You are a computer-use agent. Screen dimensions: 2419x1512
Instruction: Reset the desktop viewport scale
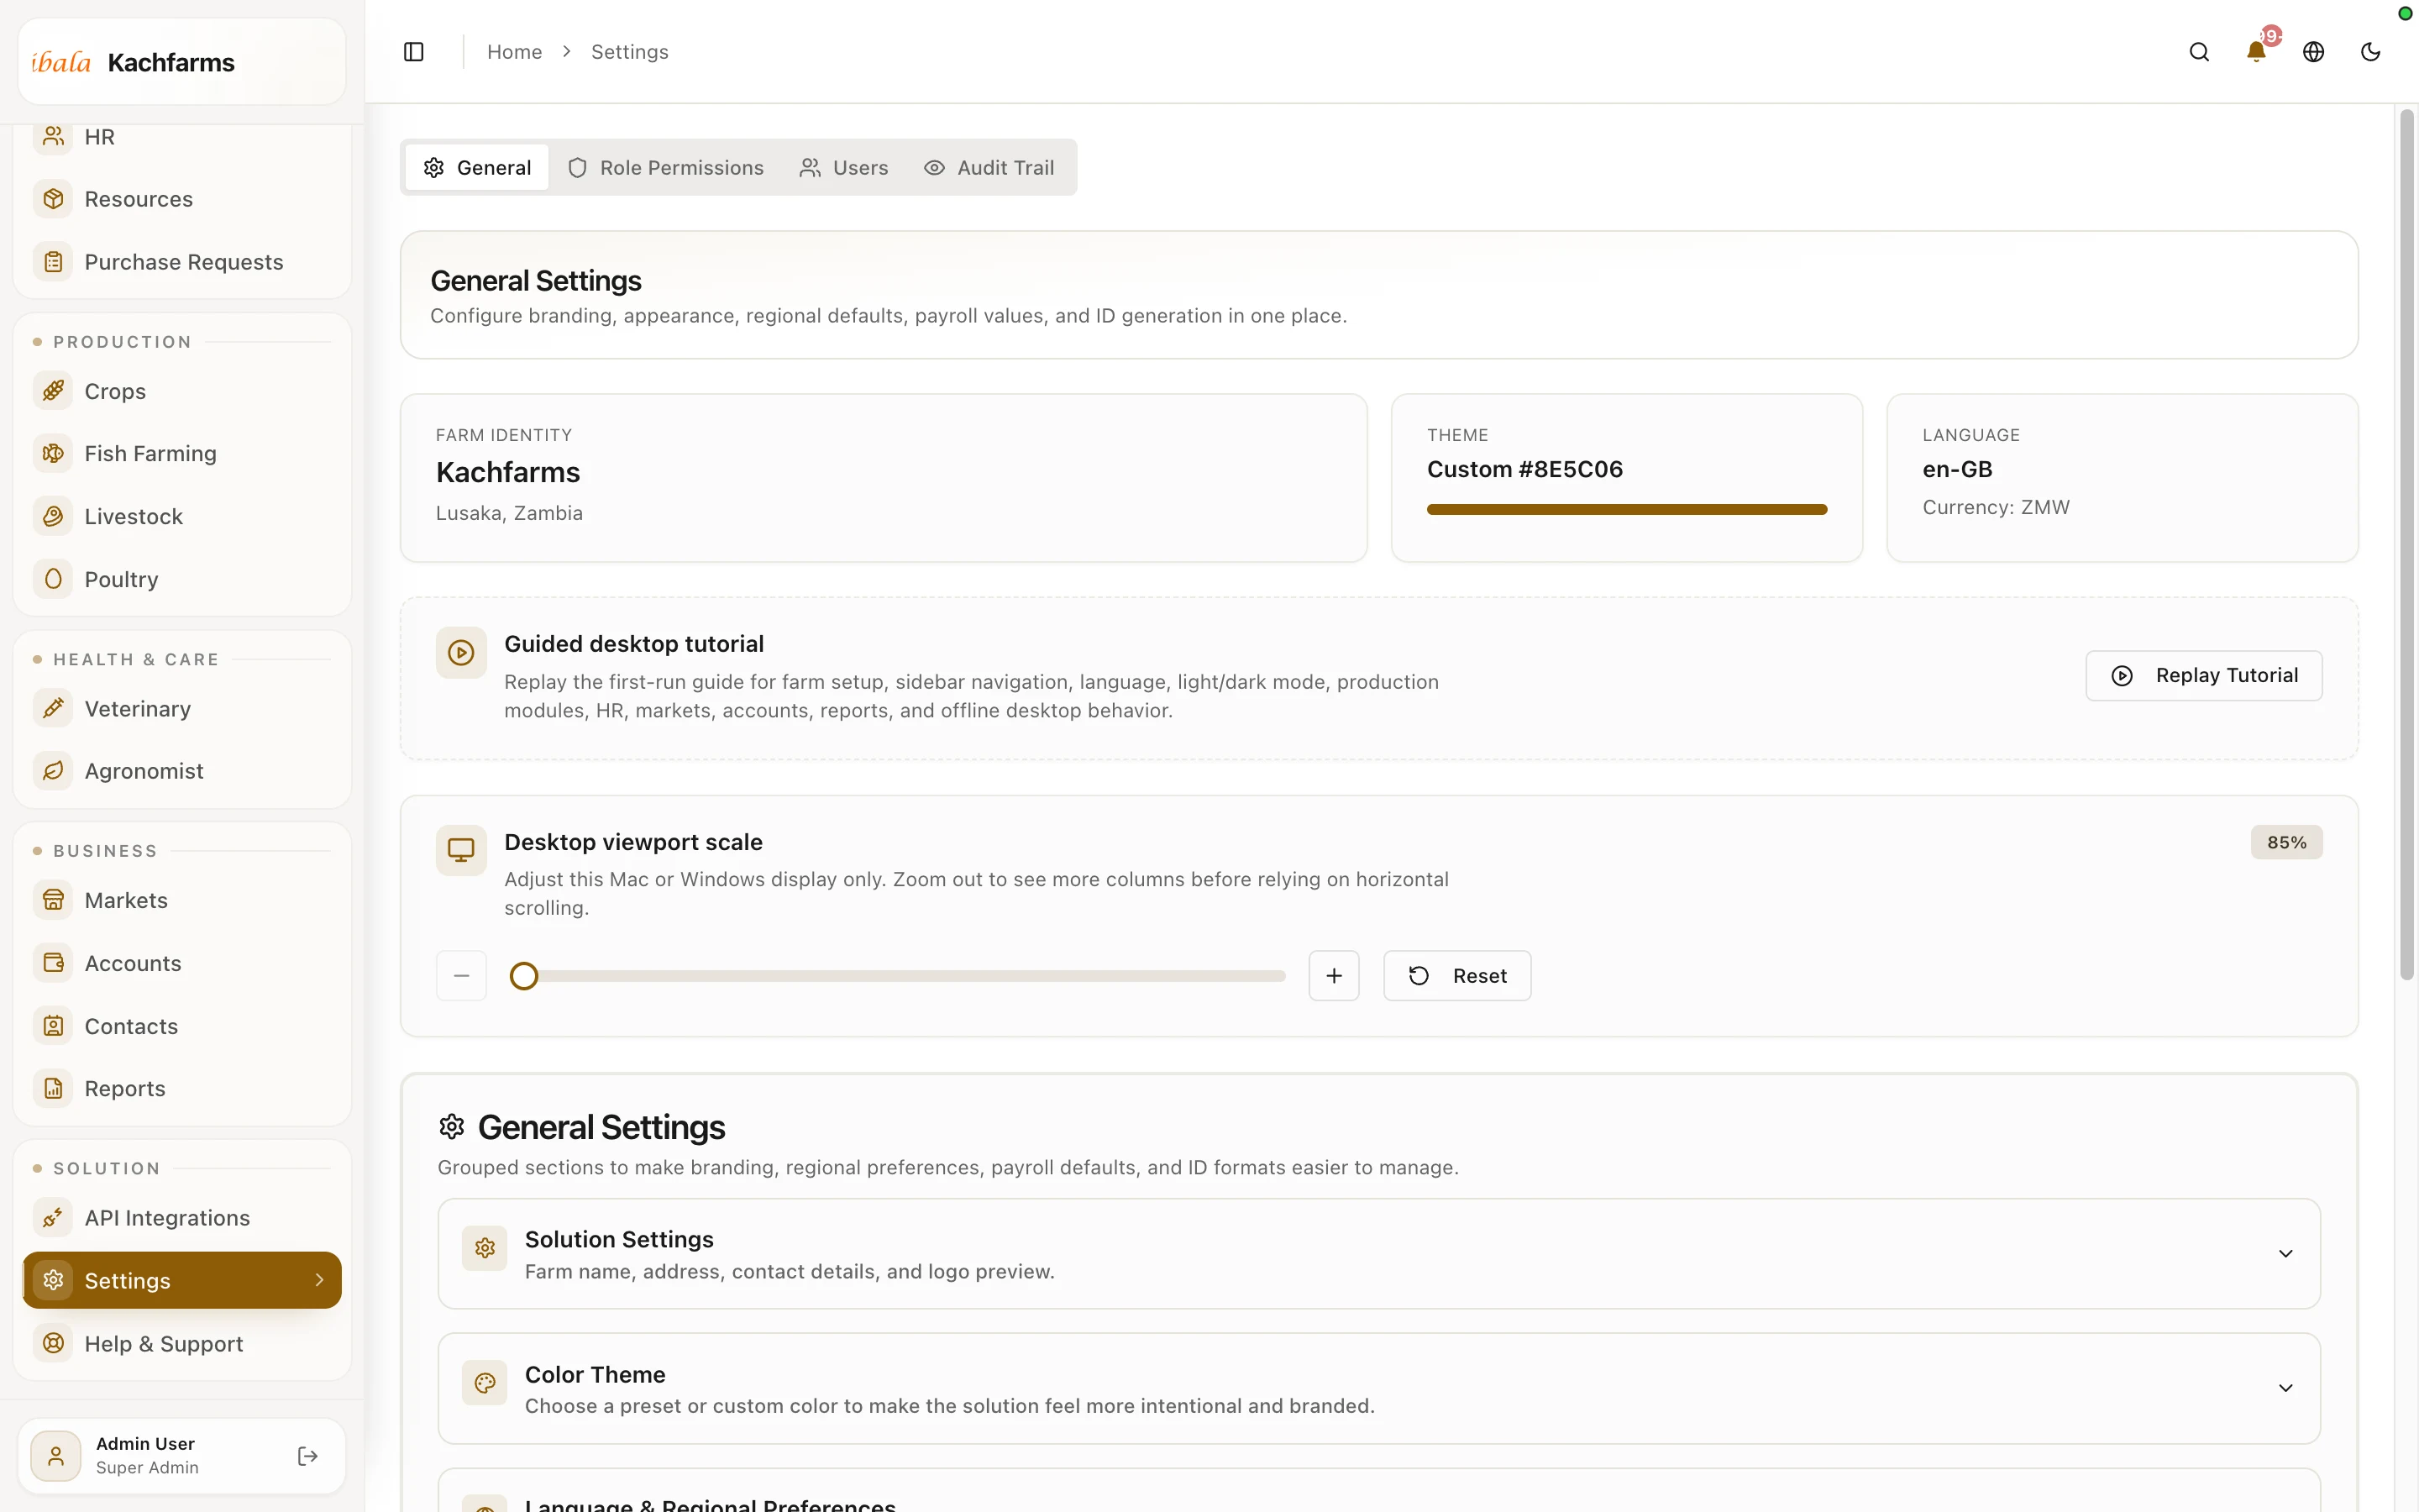(x=1456, y=976)
